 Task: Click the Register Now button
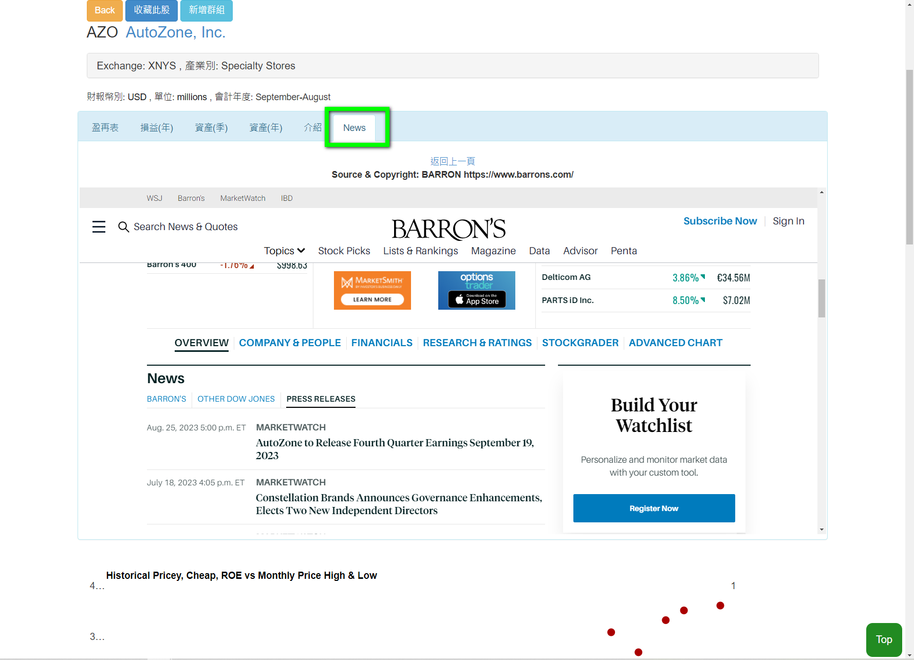(x=654, y=508)
